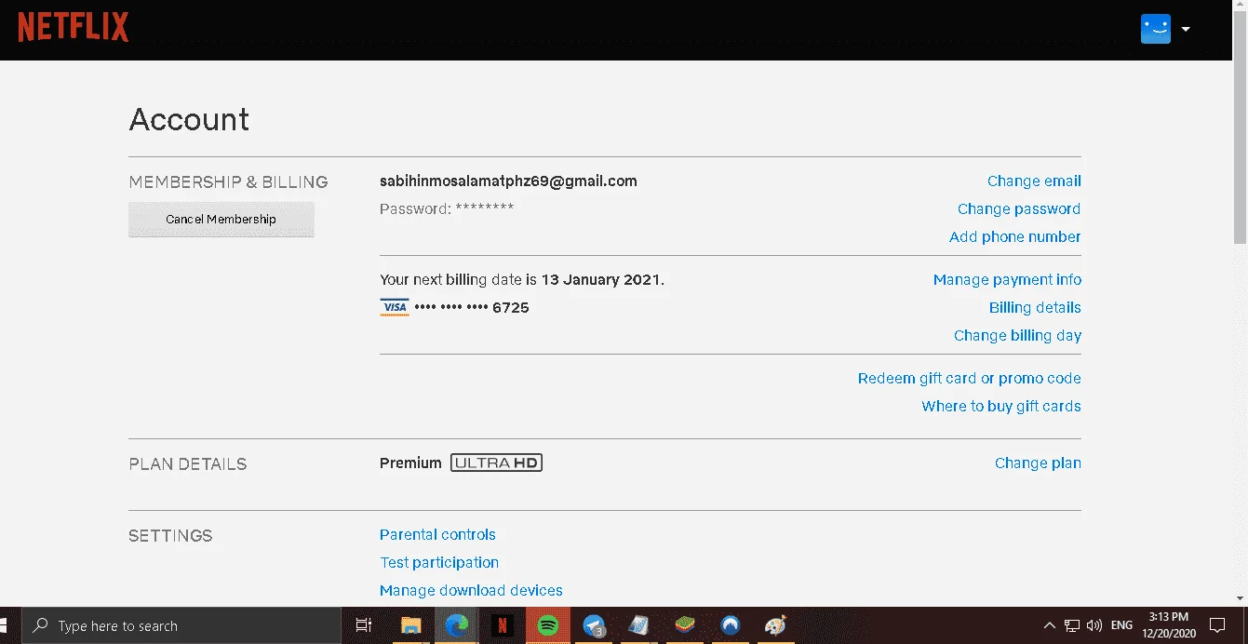Open the blue mountain taskbar icon

tap(731, 626)
